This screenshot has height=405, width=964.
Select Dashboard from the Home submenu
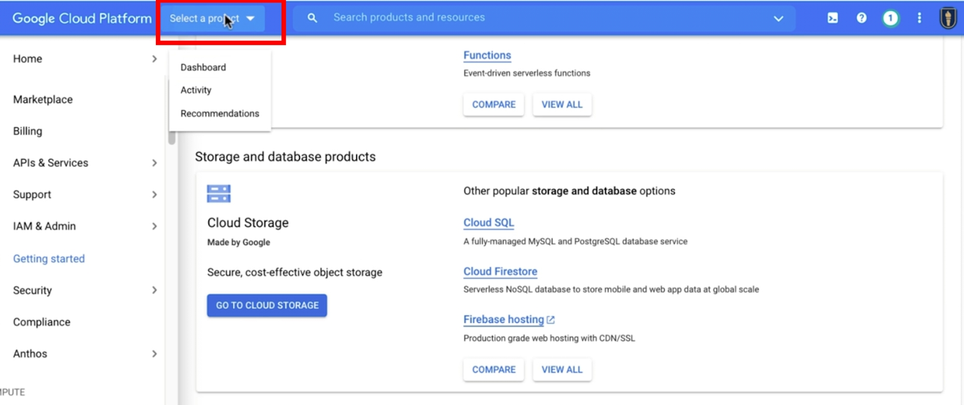[x=203, y=67]
